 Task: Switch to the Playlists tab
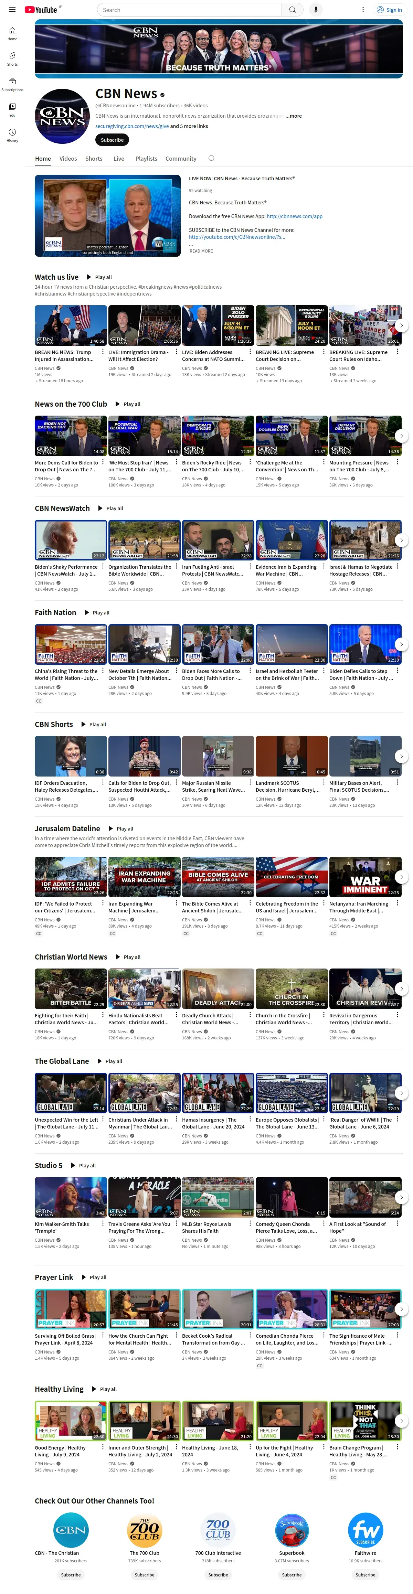coord(146,159)
